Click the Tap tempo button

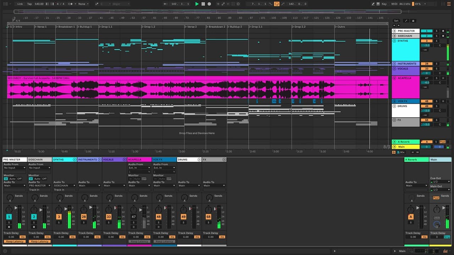pos(29,4)
